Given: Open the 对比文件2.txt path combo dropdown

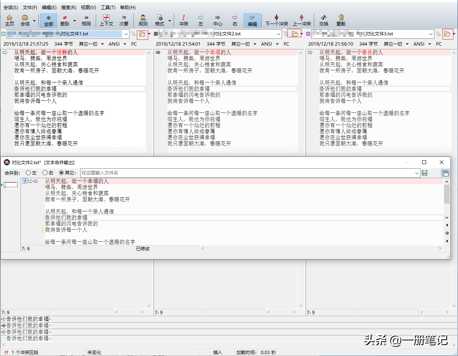Looking at the screenshot, I should click(x=278, y=34).
